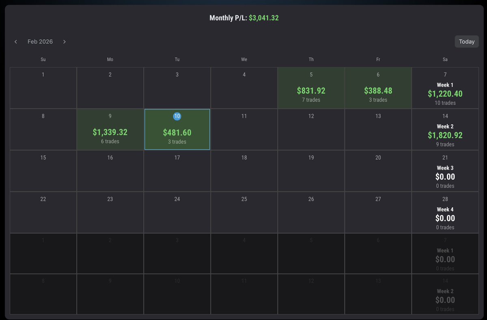487x320 pixels.
Task: Select day 18 cell
Action: coord(244,171)
